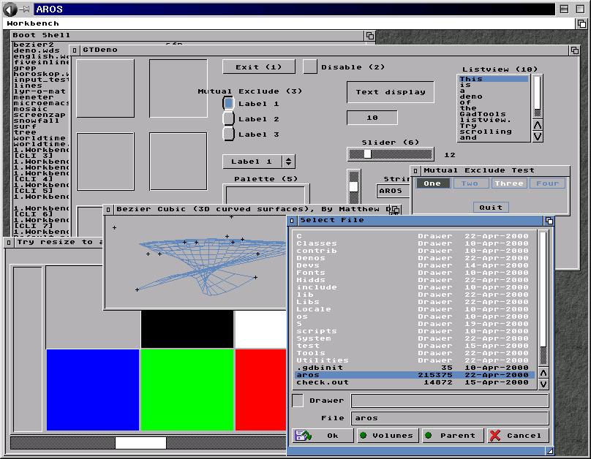The image size is (591, 459).
Task: Open the Label 1 cycle gadget arrows
Action: click(x=288, y=162)
